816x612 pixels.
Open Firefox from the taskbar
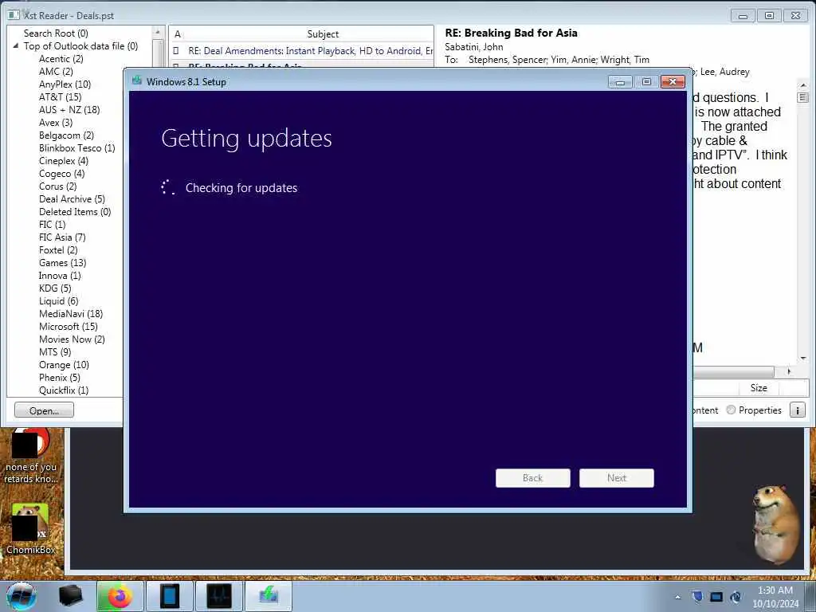(120, 596)
